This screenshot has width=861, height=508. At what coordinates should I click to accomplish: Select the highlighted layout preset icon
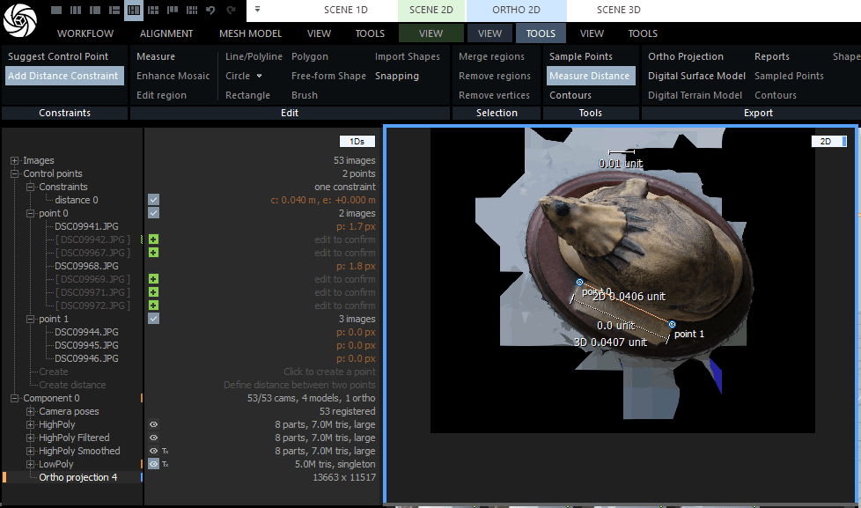point(134,11)
